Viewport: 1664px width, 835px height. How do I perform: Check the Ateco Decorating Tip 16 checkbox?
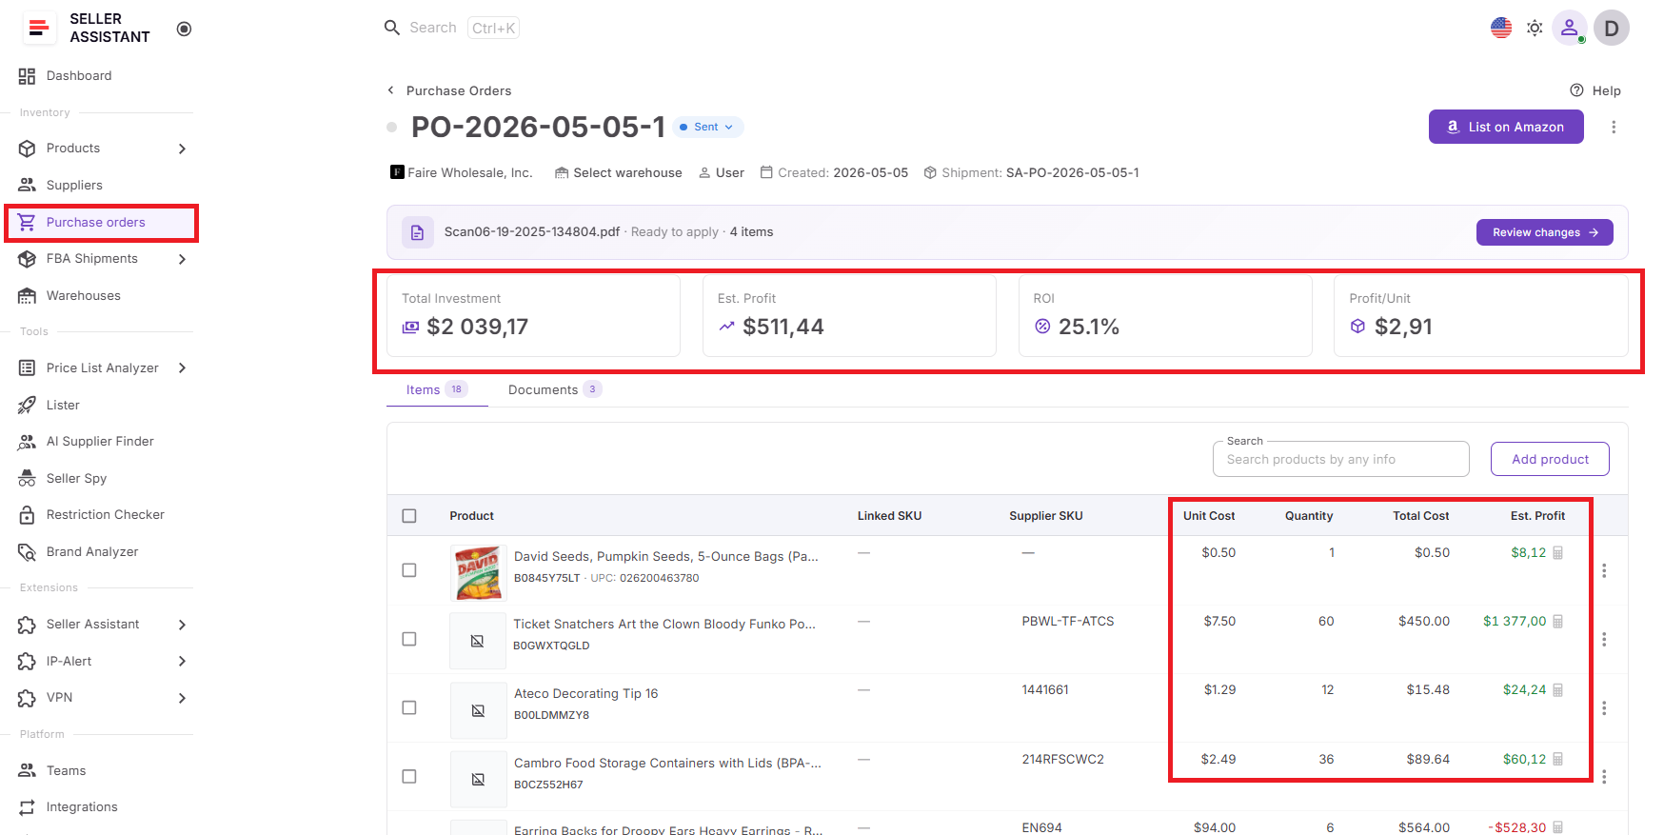click(409, 707)
